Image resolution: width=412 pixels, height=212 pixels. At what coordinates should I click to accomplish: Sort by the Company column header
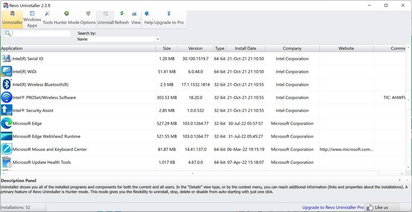(x=292, y=48)
